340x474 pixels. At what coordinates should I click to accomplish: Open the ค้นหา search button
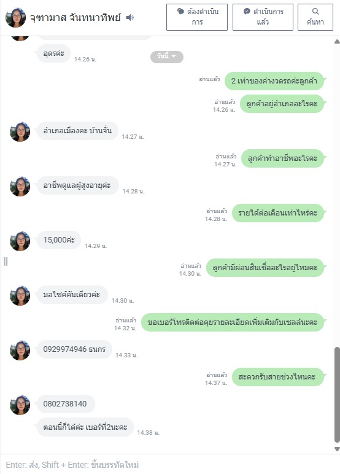[x=315, y=17]
